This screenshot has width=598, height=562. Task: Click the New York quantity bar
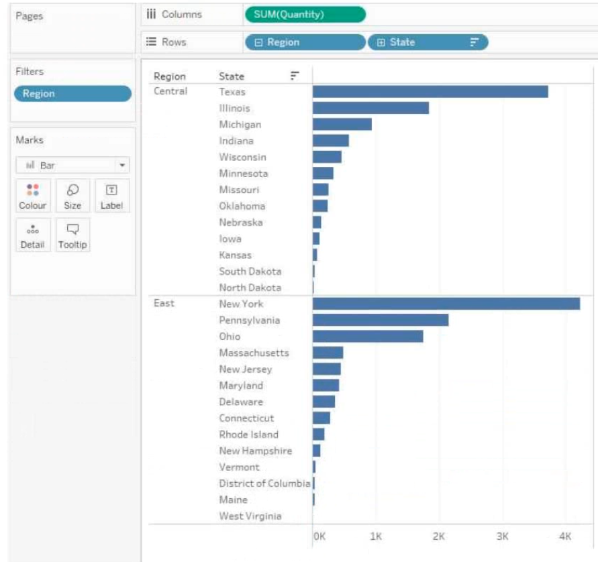446,304
